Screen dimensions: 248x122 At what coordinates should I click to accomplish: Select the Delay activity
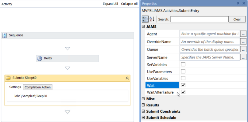pos(68,58)
